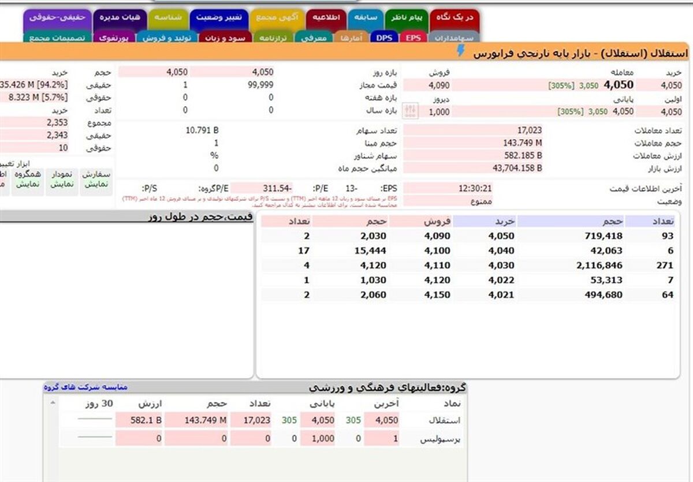Click the allowed price value 99,999
This screenshot has height=482, width=693.
[259, 85]
